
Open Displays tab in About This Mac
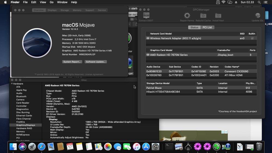tap(52, 10)
